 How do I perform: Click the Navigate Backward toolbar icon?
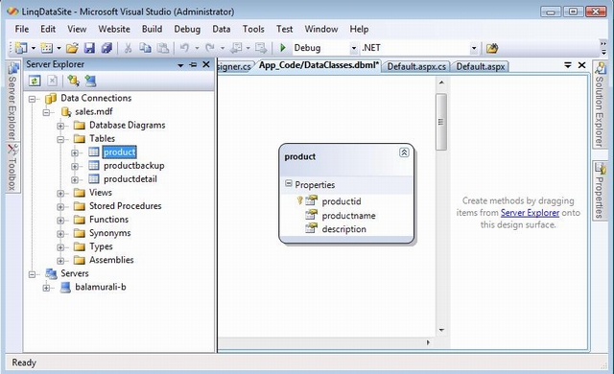click(236, 48)
